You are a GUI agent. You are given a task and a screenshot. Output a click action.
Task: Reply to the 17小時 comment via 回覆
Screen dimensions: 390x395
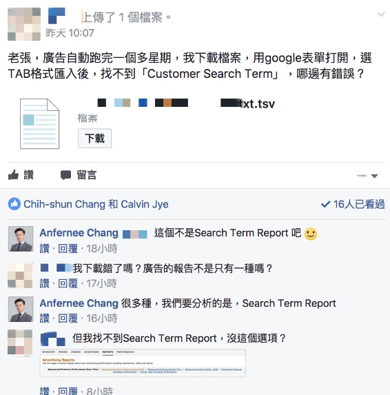pos(68,283)
